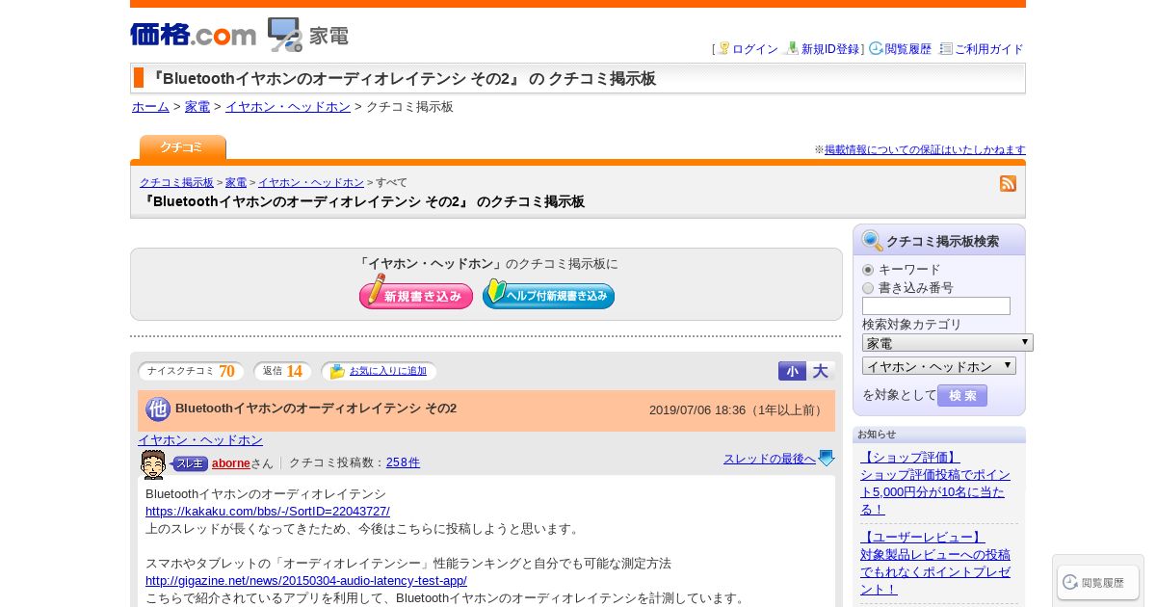Click the 新規書き込み button

point(416,294)
